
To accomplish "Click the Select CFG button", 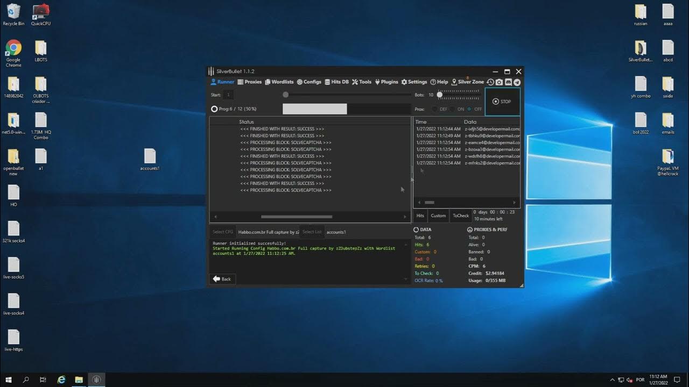I will click(x=222, y=232).
